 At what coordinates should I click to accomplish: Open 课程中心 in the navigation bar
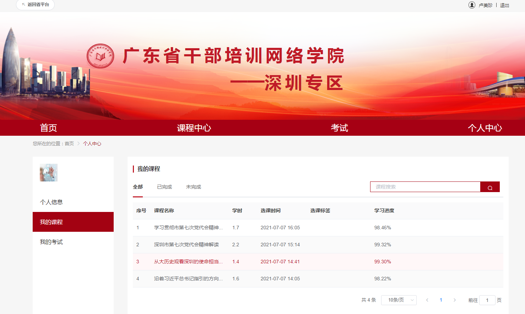point(194,128)
